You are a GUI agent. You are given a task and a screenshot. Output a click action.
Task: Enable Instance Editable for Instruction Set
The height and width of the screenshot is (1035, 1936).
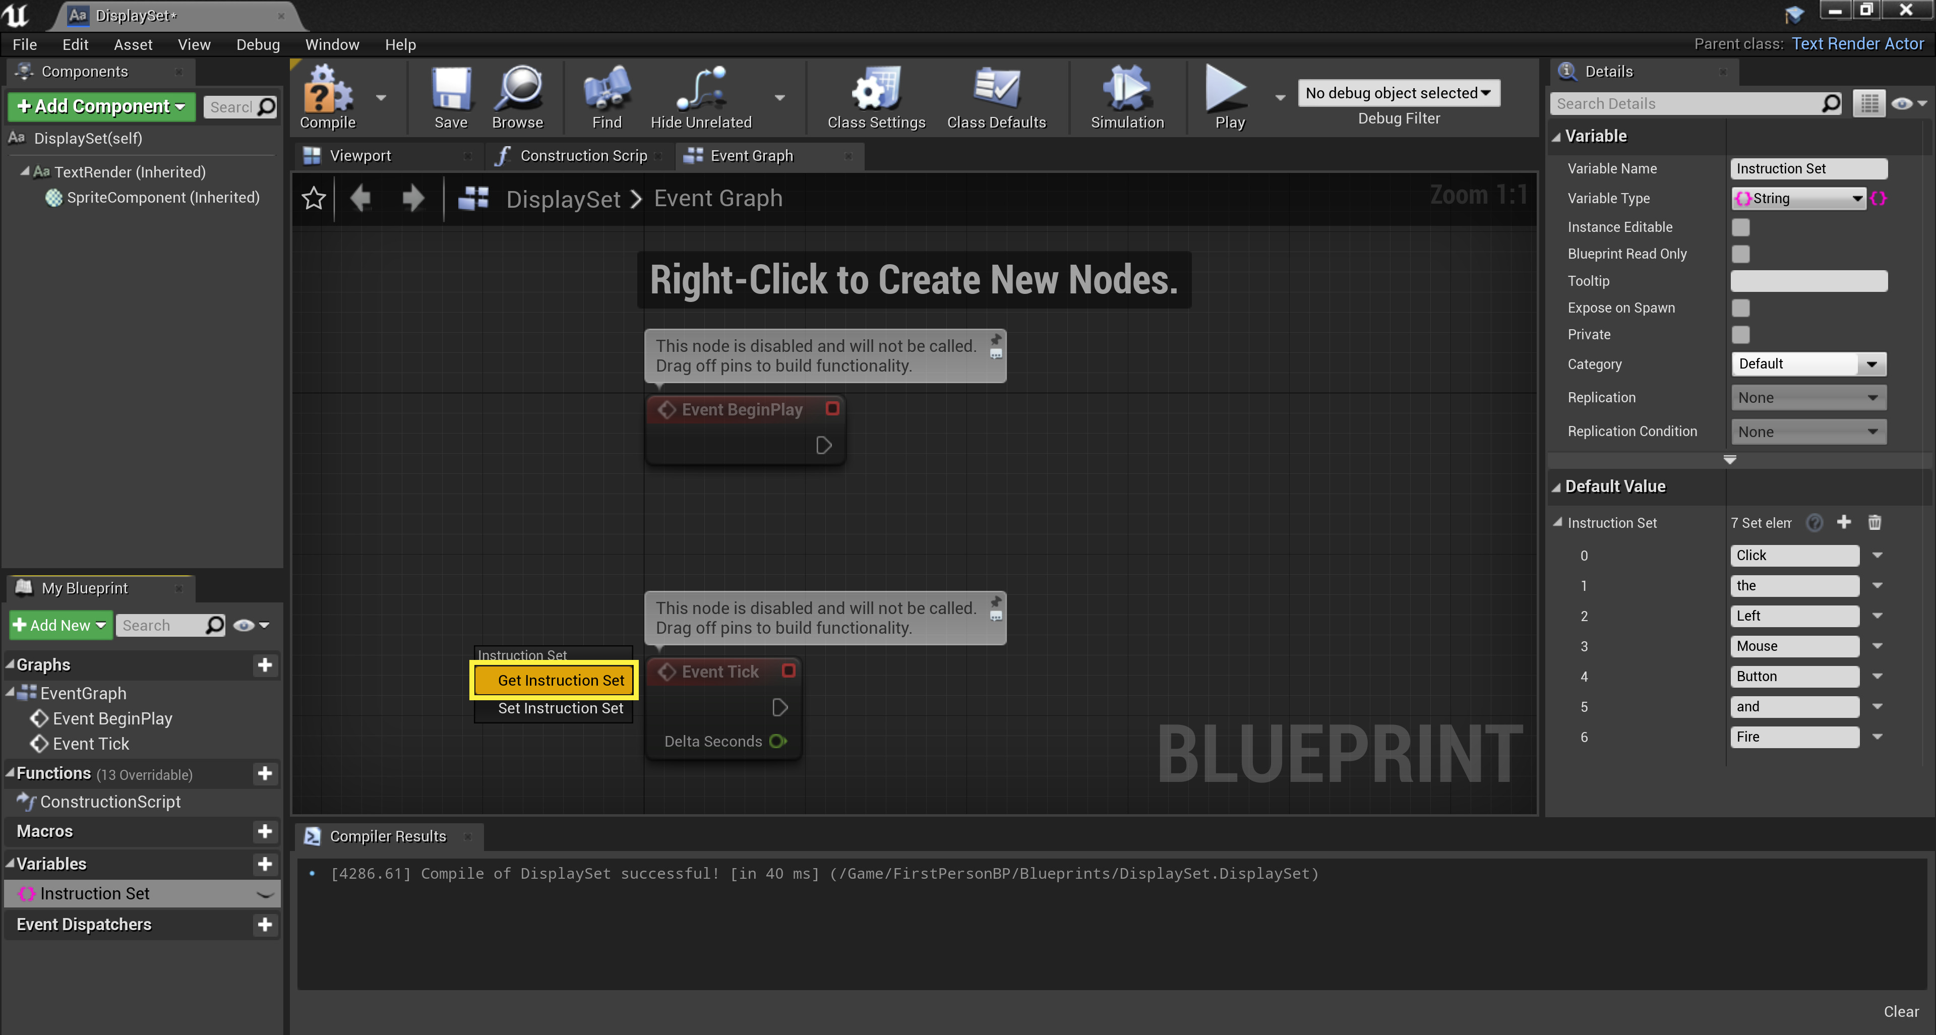[1741, 227]
